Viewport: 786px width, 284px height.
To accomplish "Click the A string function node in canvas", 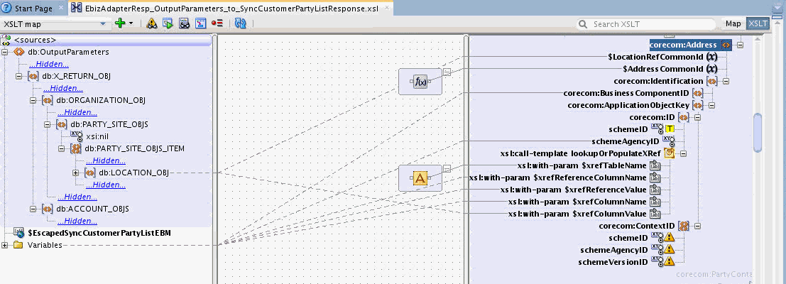I will pos(420,177).
